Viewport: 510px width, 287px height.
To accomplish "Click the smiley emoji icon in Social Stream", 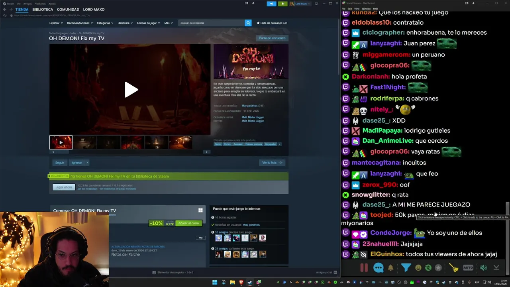I will [418, 268].
